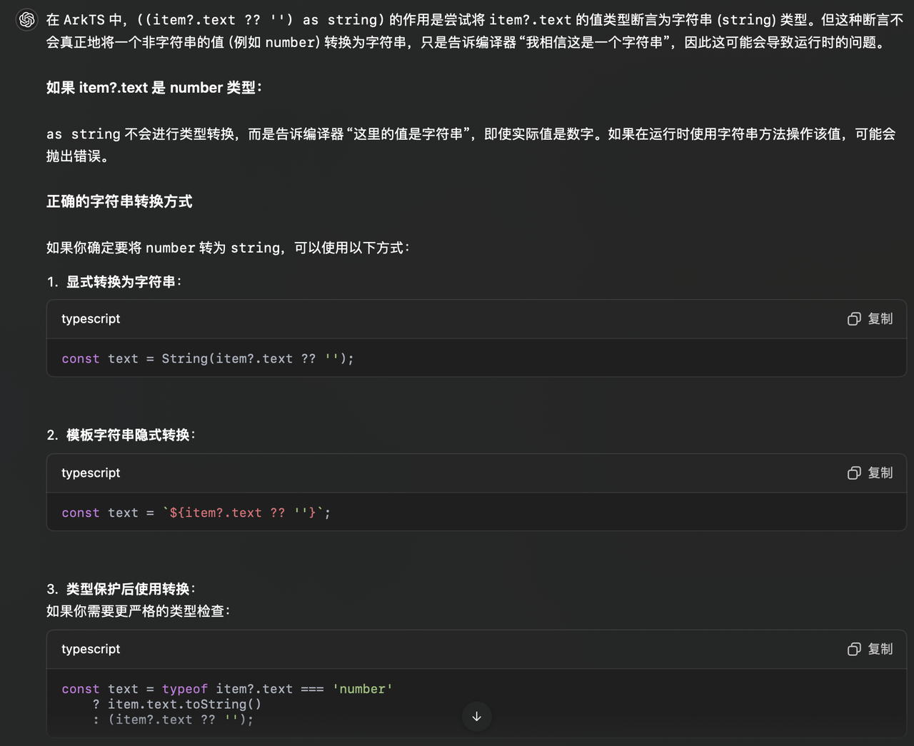Click the copy icon on the typeof code block

coord(854,650)
